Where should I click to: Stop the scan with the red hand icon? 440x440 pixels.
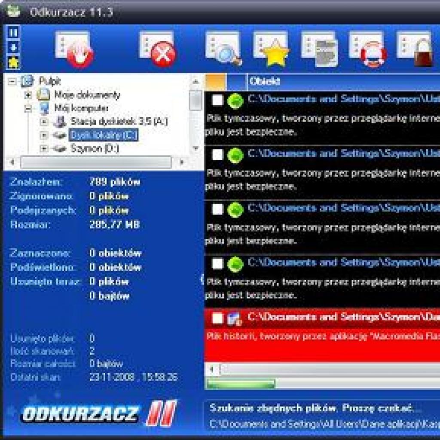tap(74, 49)
